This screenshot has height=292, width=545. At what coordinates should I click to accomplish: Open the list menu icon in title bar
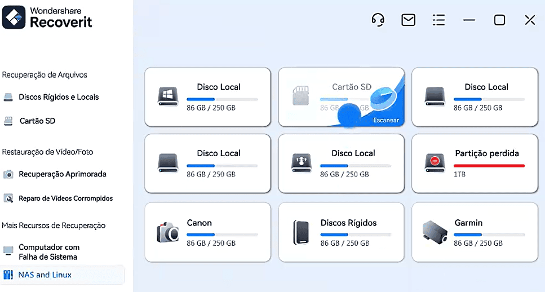coord(438,20)
